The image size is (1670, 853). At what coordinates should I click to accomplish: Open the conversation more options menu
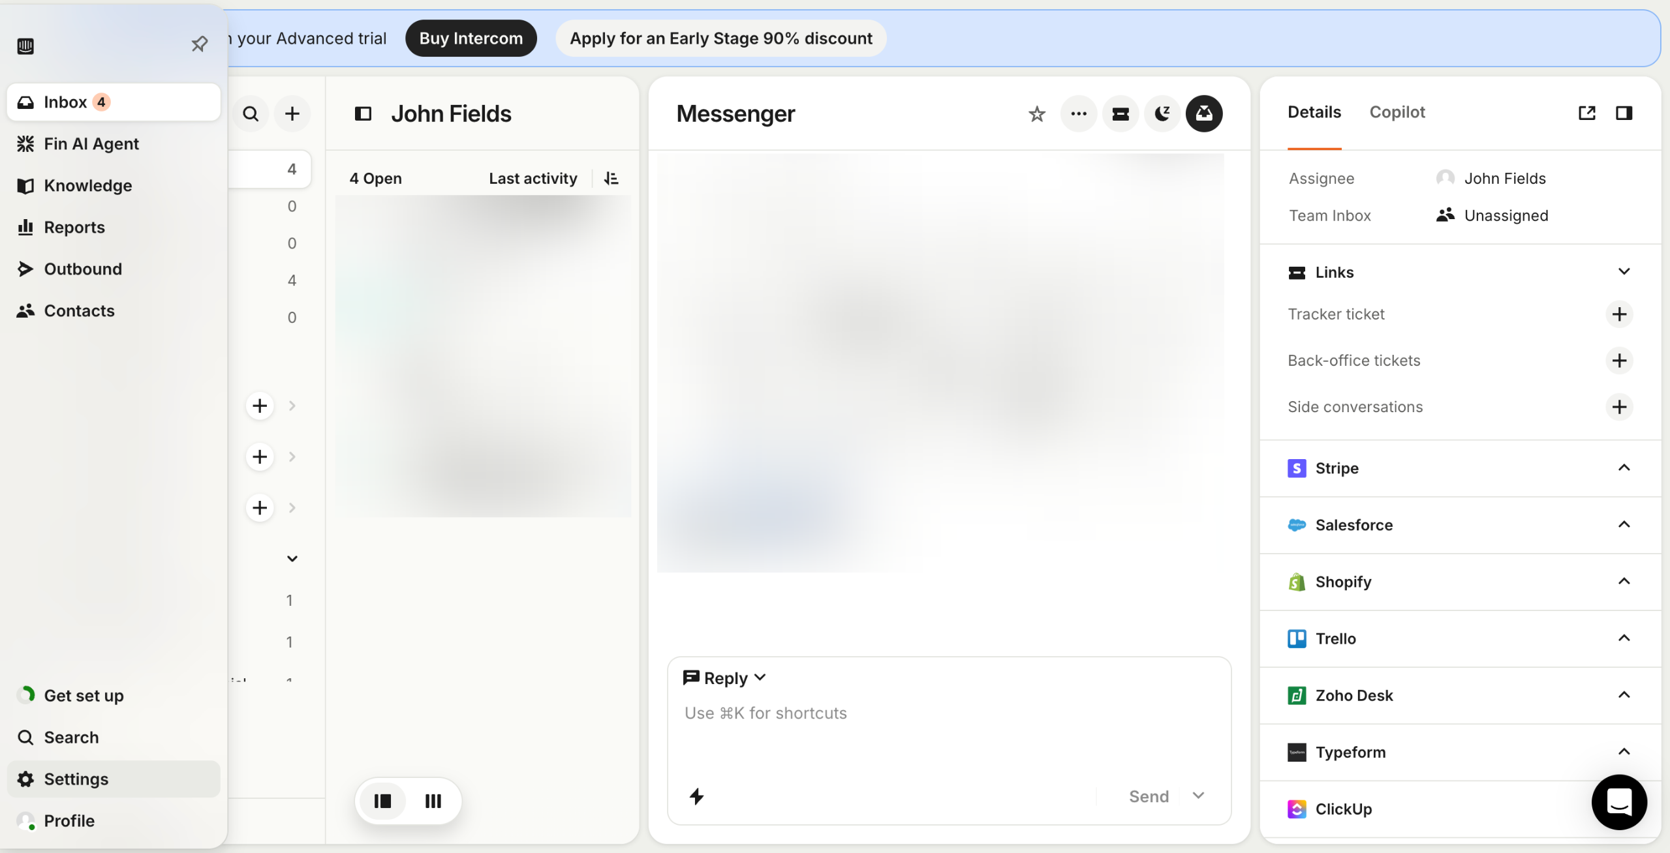[x=1078, y=114]
